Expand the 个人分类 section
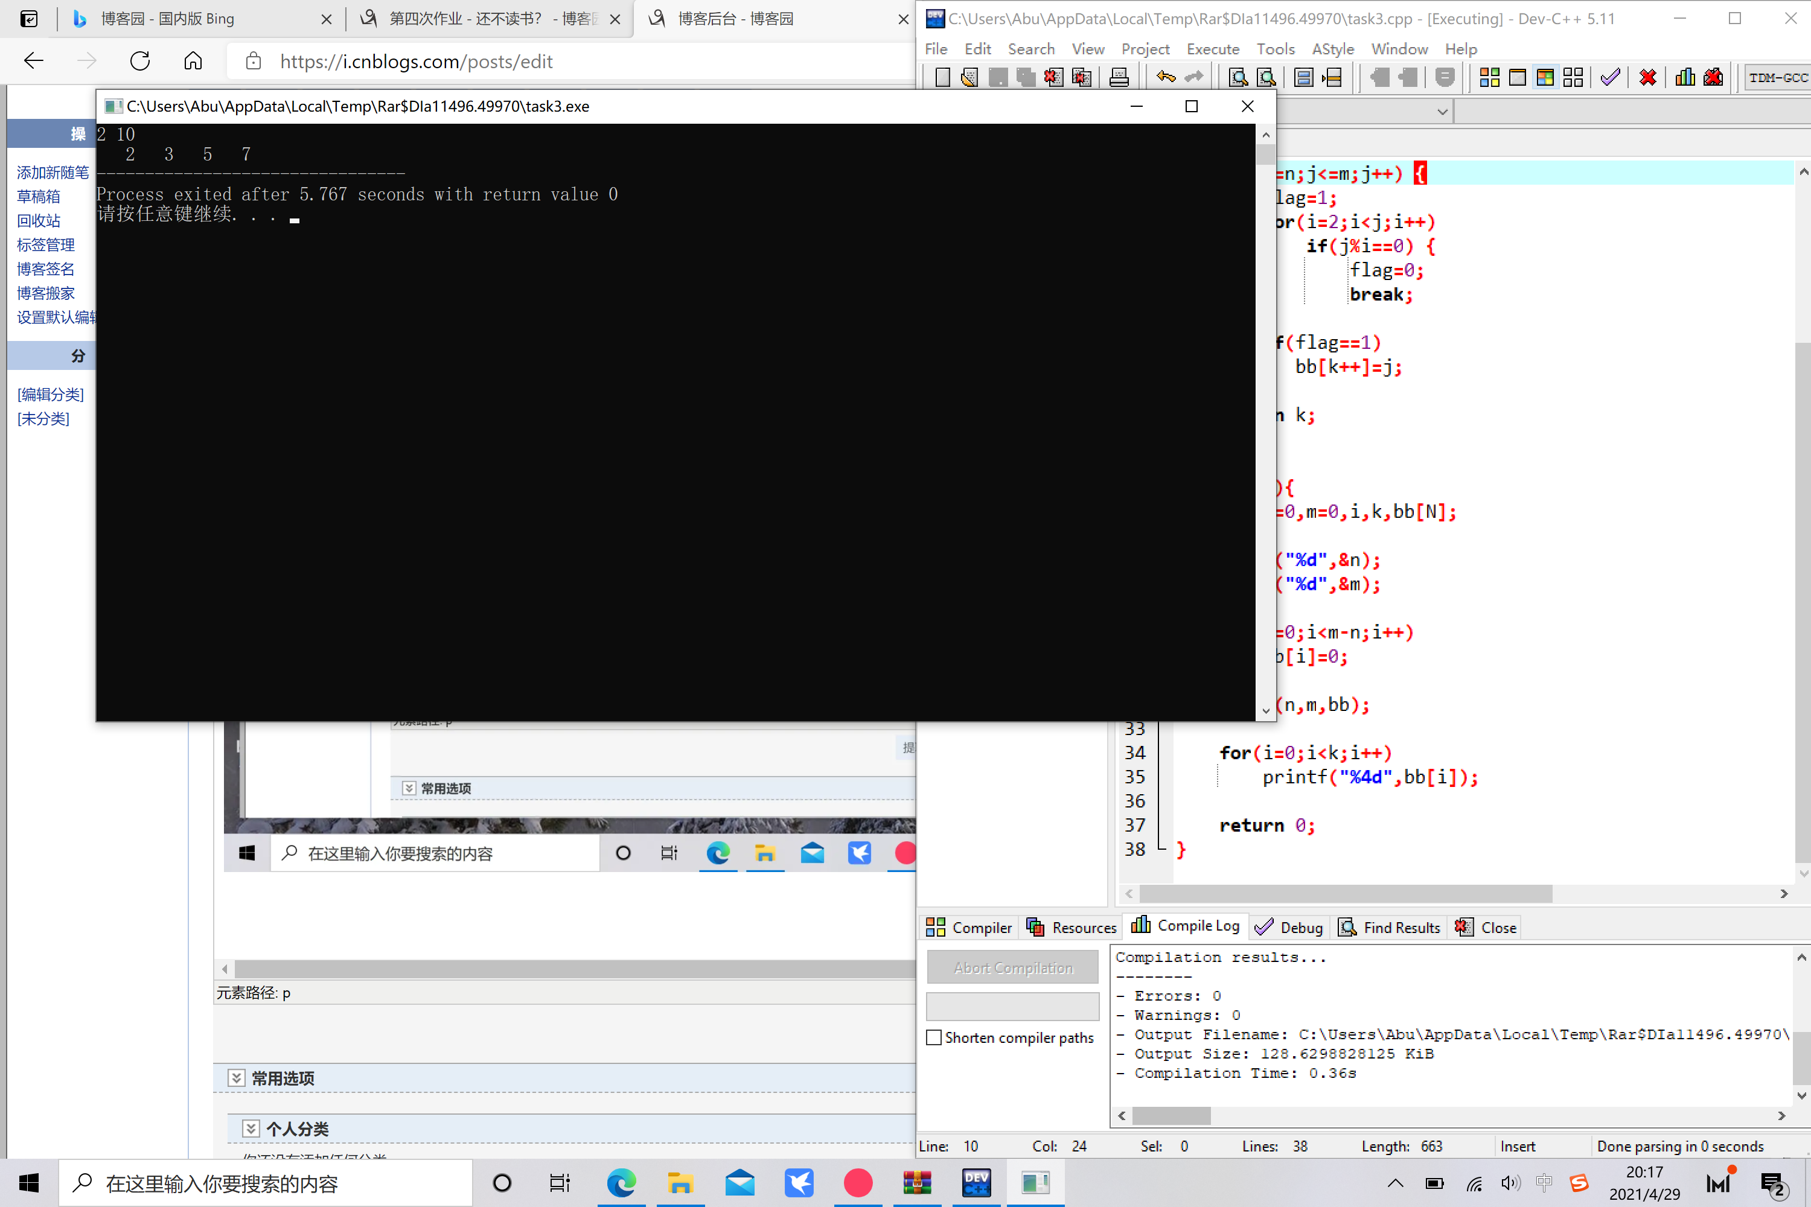Viewport: 1811px width, 1207px height. (x=251, y=1129)
